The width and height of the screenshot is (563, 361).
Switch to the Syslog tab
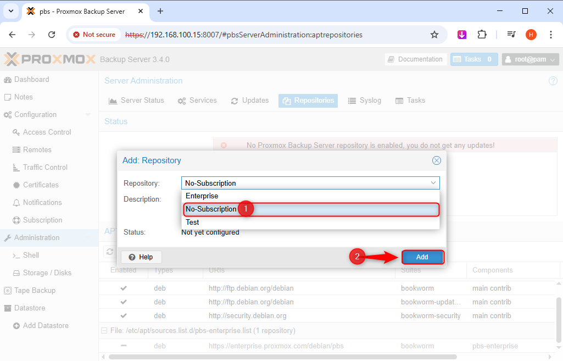365,101
